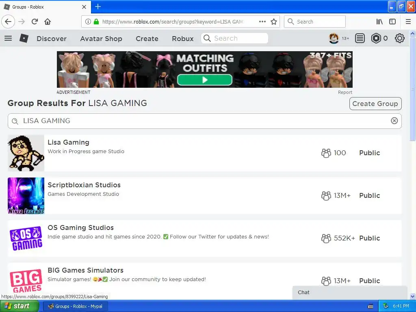Click the system tray keyboard icon

pos(370,306)
